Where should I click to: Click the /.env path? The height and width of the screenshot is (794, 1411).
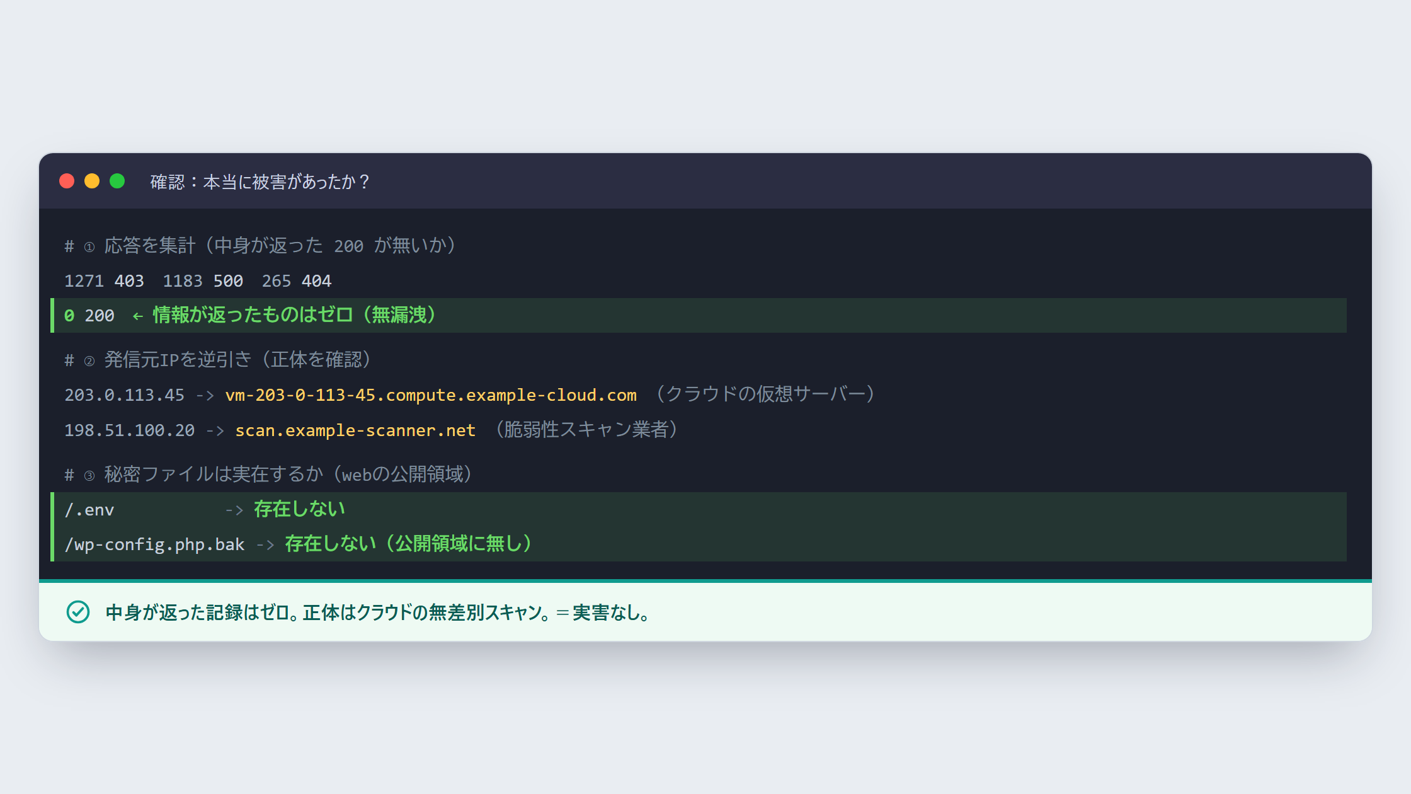pos(89,510)
